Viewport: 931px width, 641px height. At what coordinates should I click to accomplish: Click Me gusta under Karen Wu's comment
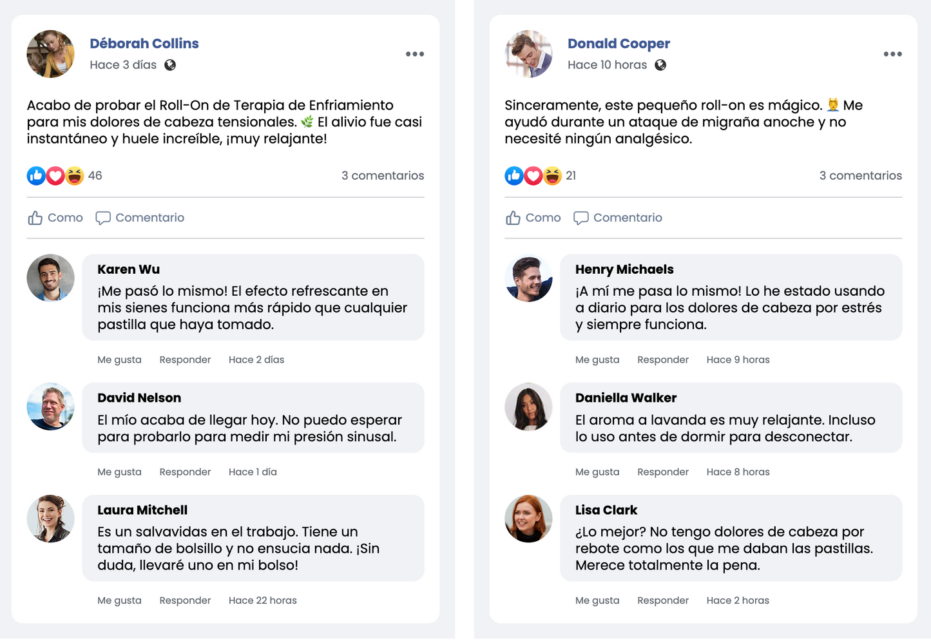click(119, 359)
